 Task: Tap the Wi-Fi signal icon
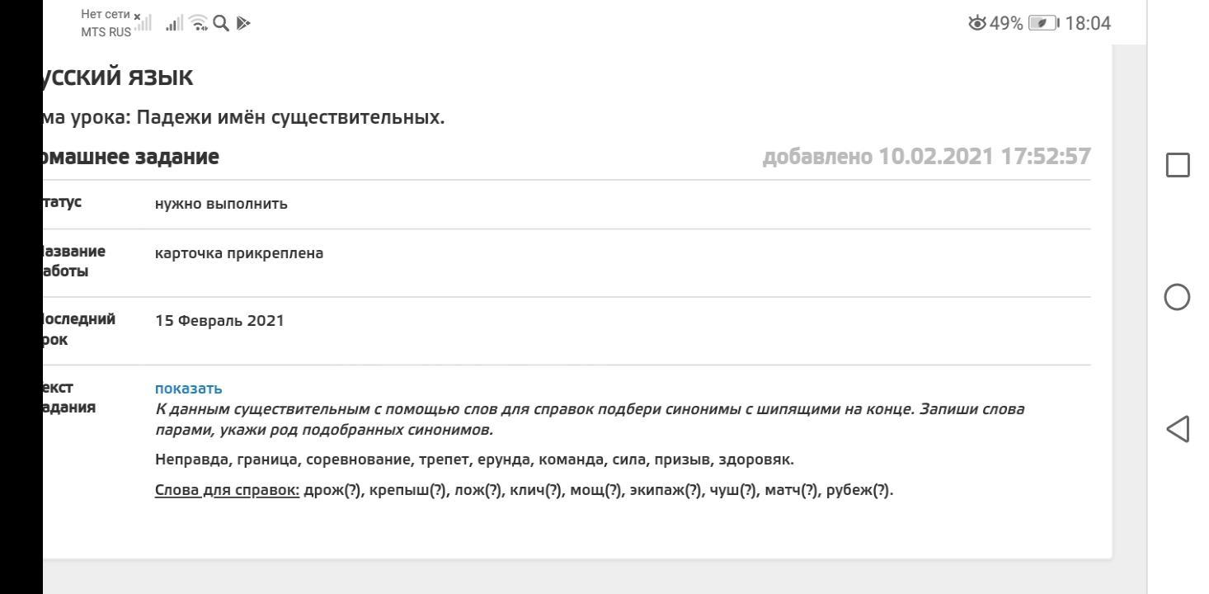pyautogui.click(x=198, y=24)
